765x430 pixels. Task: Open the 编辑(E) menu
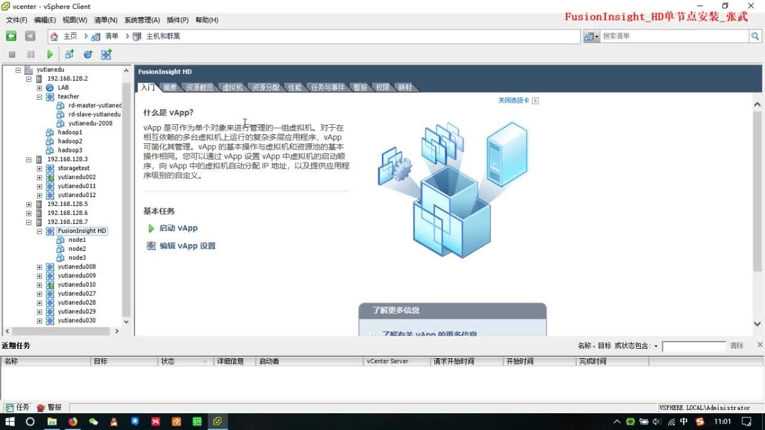pos(45,20)
